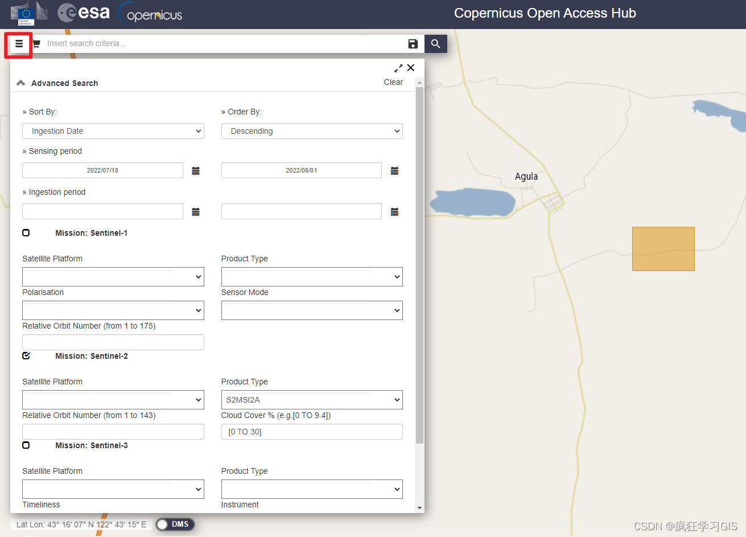
Task: Open the Order By Descending dropdown
Action: click(312, 131)
